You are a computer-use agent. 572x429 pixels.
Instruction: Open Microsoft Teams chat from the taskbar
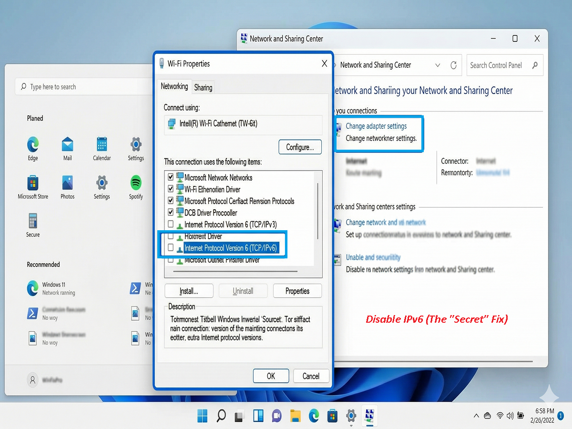point(276,416)
